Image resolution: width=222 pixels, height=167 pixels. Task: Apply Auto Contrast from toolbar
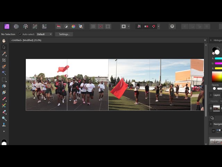coord(66,26)
